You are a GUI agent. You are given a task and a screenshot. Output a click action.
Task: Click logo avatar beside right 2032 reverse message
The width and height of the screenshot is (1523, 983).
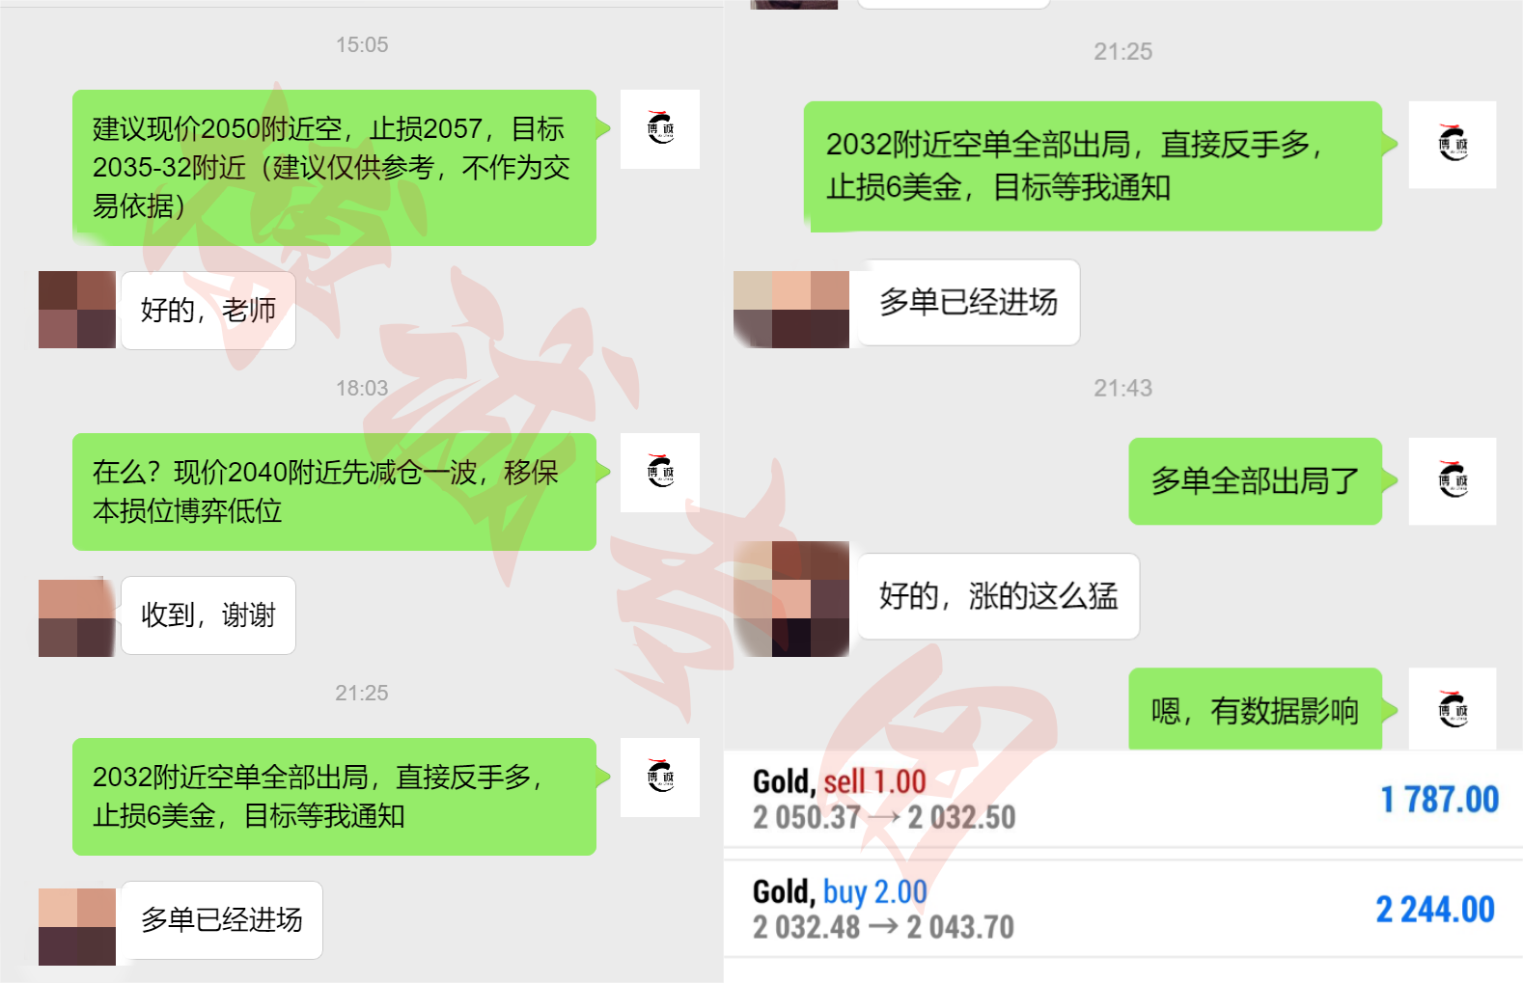click(x=1453, y=145)
